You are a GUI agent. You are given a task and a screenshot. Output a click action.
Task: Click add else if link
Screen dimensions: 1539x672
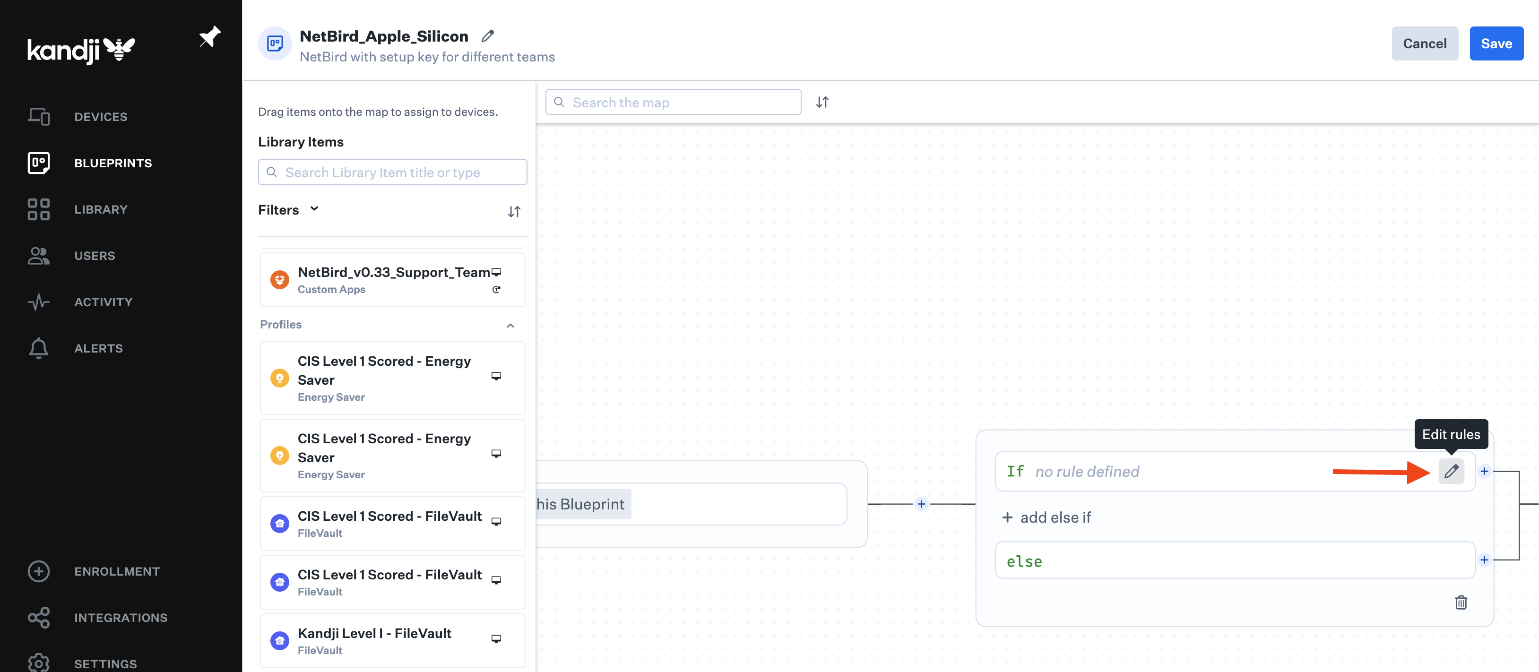pyautogui.click(x=1046, y=517)
